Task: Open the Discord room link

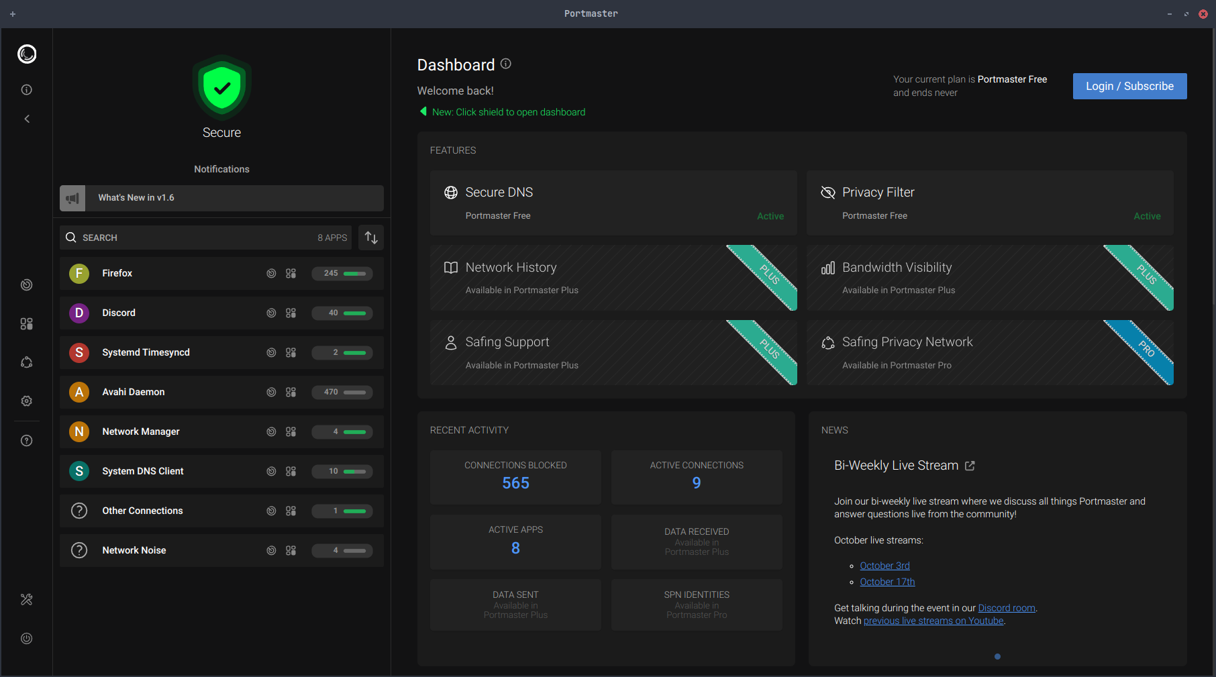Action: pos(1007,608)
